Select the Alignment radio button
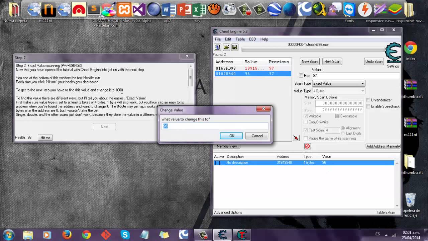Viewport: 428px width, 241px height. coord(343,128)
